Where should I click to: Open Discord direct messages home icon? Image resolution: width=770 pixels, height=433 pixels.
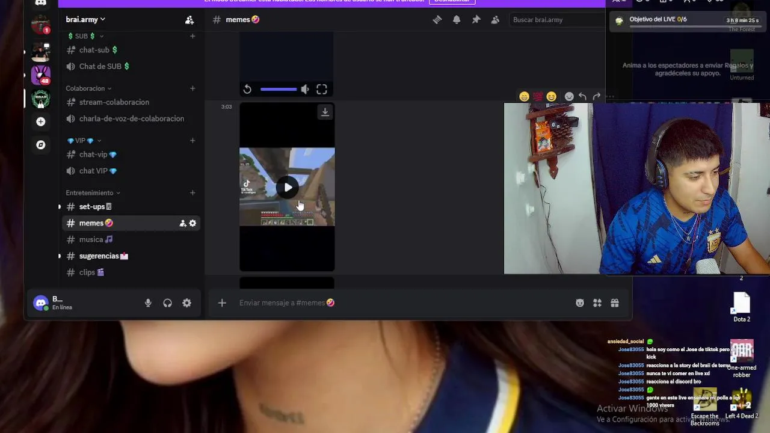(x=40, y=2)
